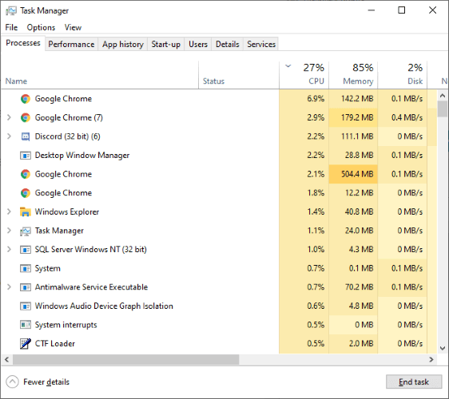Click the System interrupts icon
Screen dimensions: 449x399
[x=26, y=325]
